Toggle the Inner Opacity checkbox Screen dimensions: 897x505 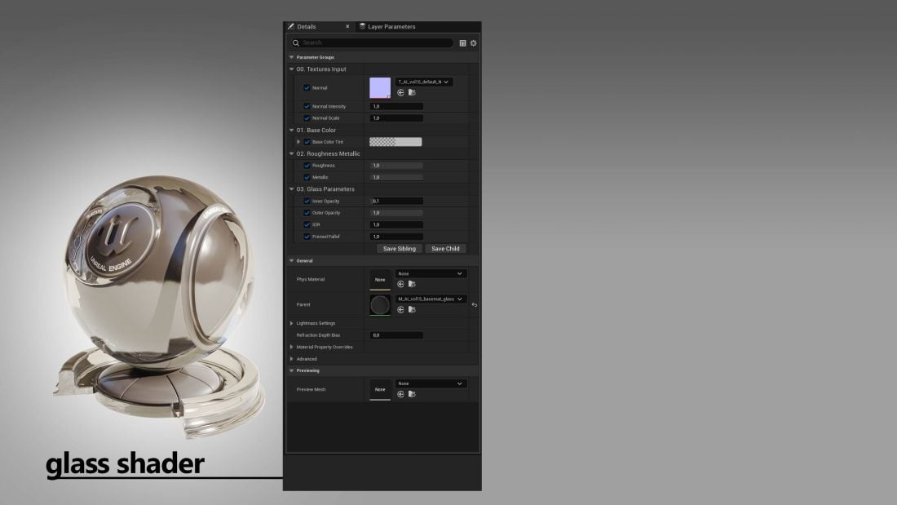point(307,201)
